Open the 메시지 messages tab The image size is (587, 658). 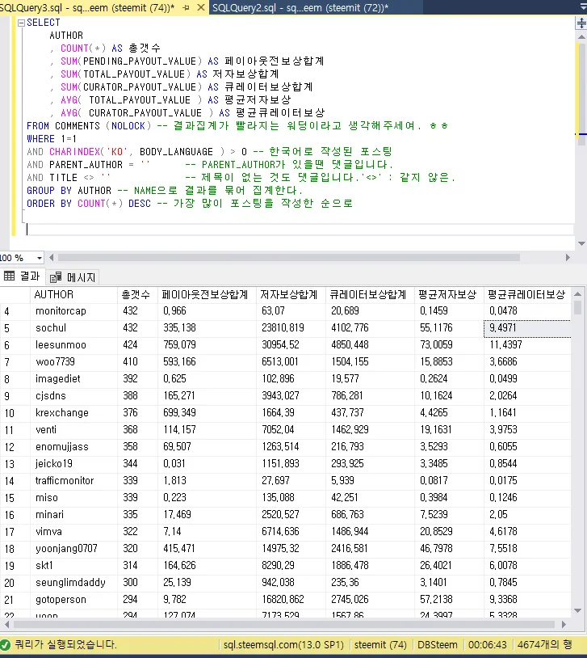pyautogui.click(x=73, y=277)
